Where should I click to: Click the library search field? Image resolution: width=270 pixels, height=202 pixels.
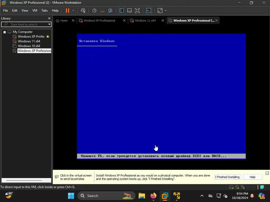(x=26, y=24)
